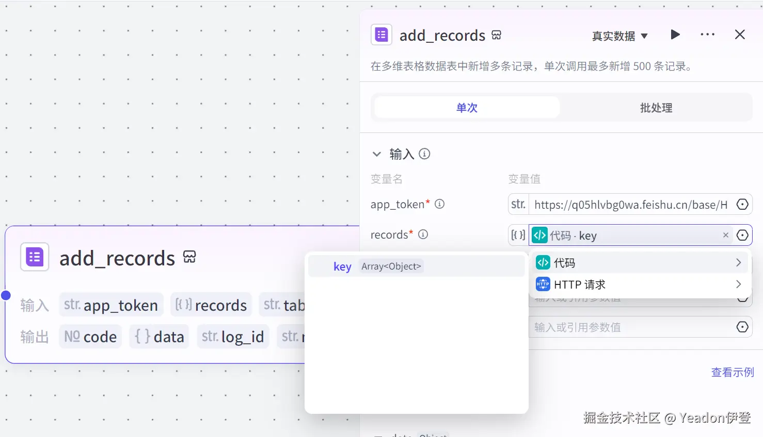Click the app_token URL input field
Viewport: 763px width, 437px height.
point(631,205)
